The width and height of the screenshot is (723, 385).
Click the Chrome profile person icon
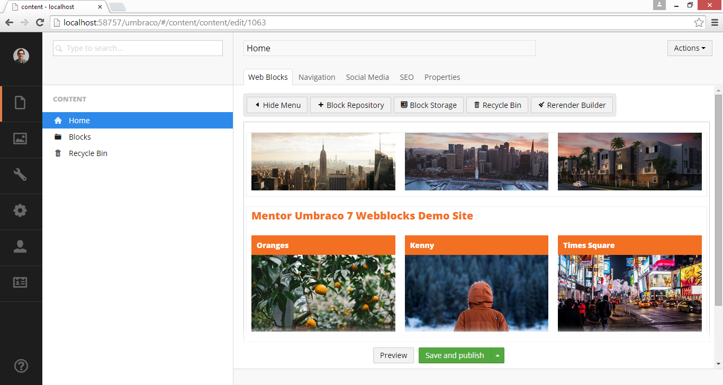(659, 5)
